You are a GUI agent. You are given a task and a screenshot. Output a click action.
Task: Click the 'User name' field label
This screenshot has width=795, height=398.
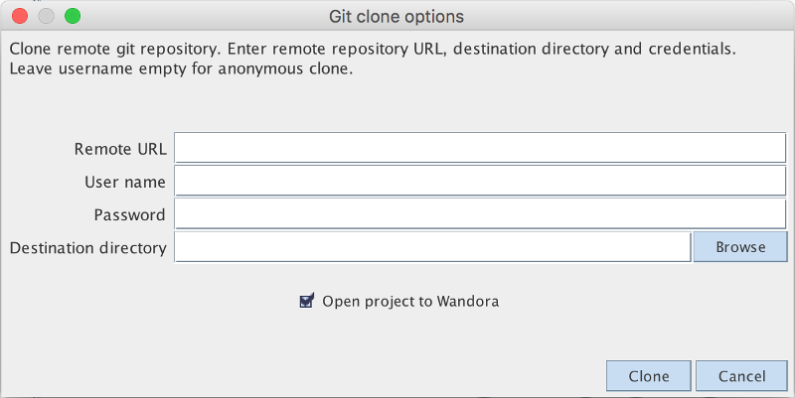coord(125,183)
